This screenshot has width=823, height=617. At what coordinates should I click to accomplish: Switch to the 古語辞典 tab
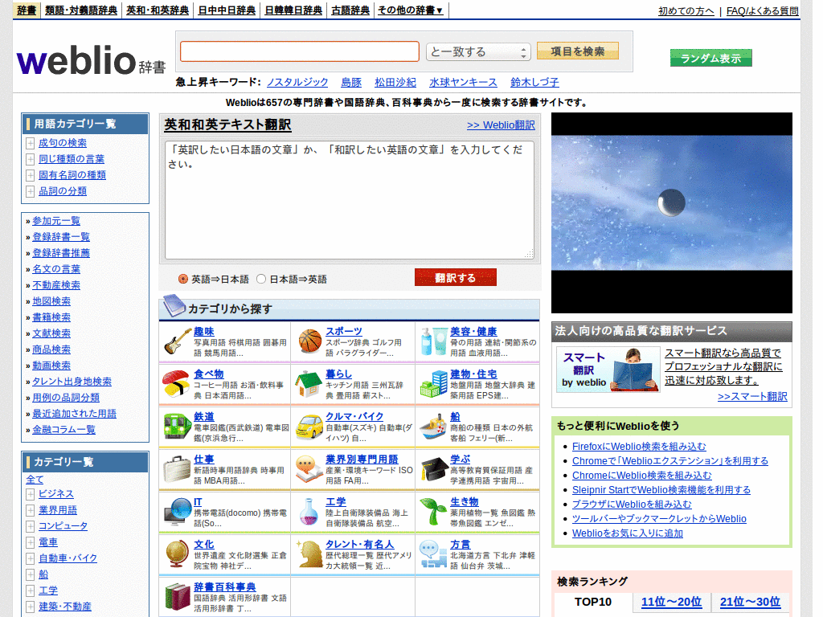point(350,11)
